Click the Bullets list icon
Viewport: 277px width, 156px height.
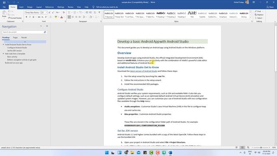(69, 13)
